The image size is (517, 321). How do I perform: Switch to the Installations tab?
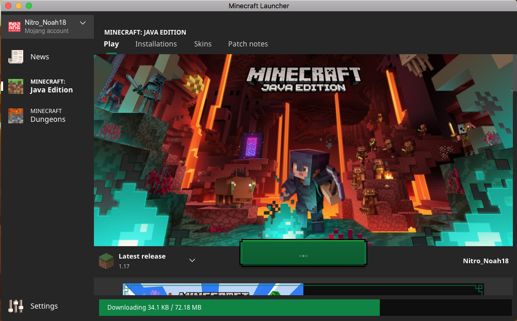point(156,44)
